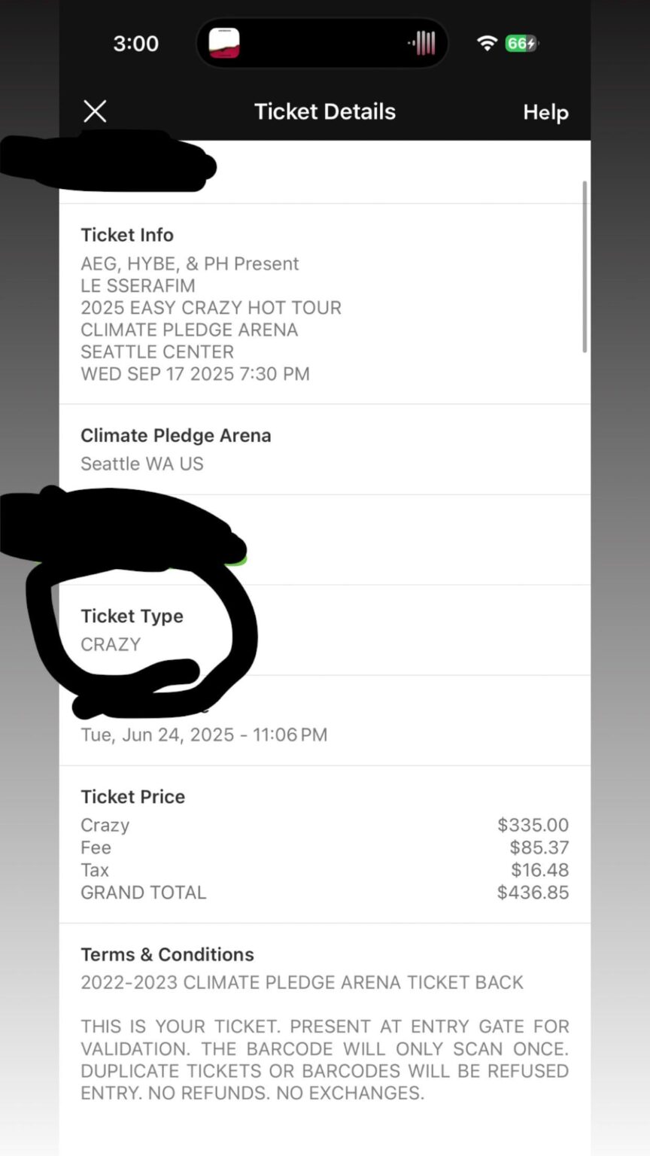Tap the 3:00 clock in status bar
650x1156 pixels.
click(136, 44)
